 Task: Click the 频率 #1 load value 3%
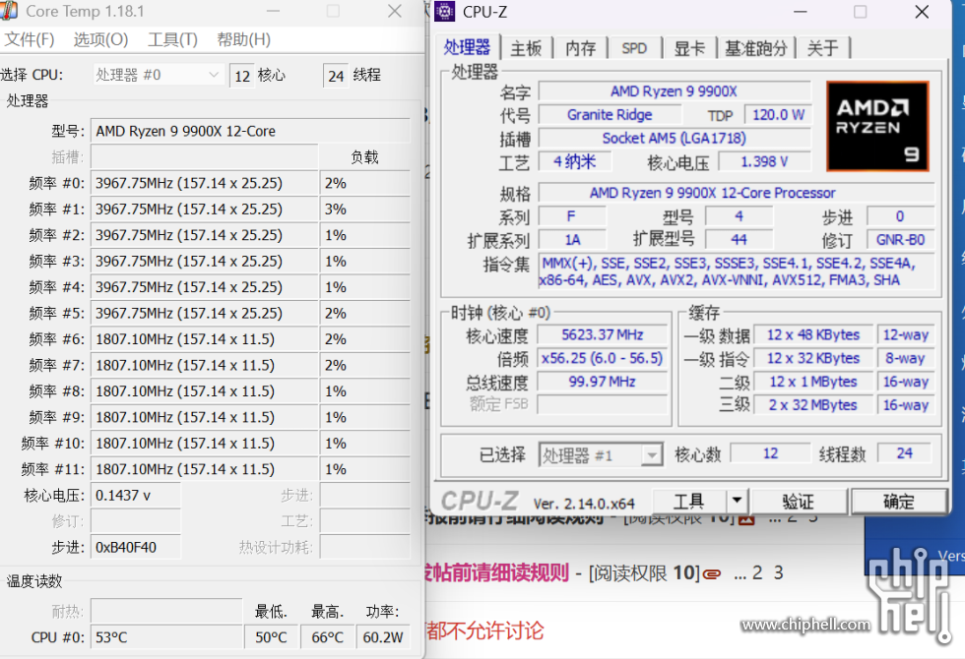364,210
